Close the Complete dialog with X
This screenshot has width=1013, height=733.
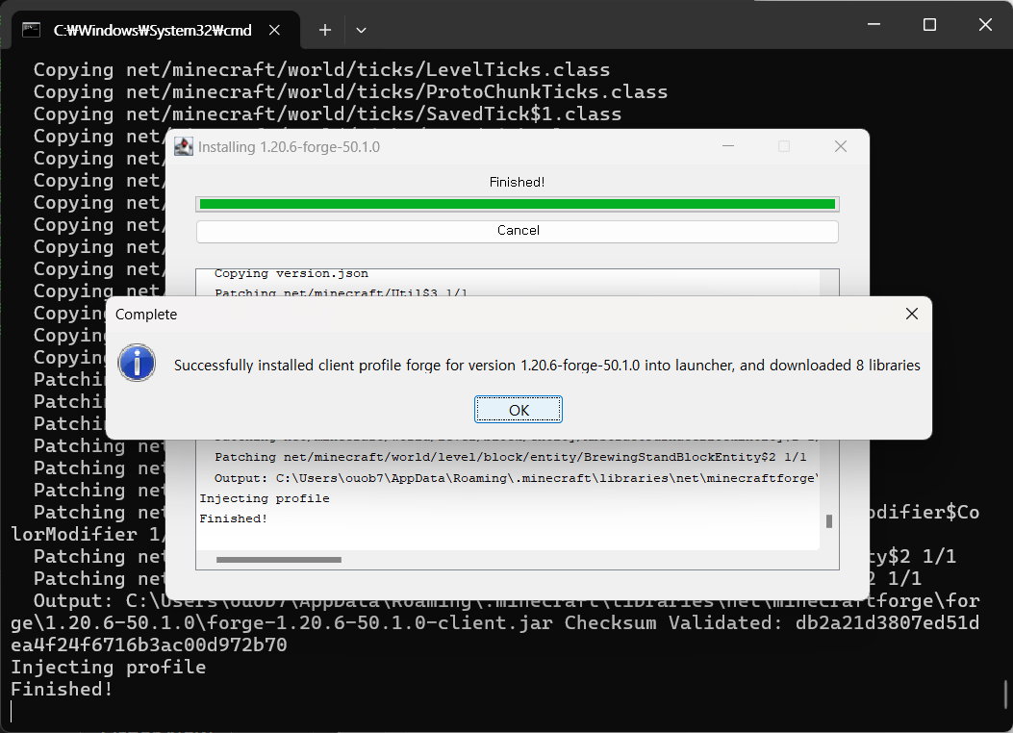pyautogui.click(x=912, y=314)
